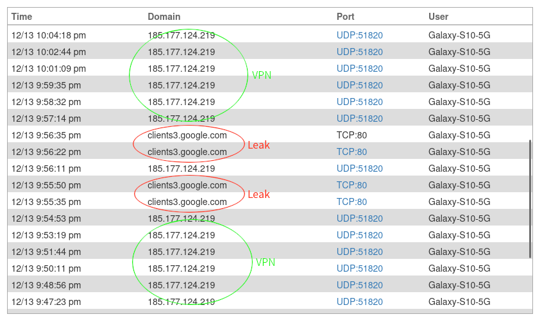Click Galaxy-S10-5G user in 9:50:11 pm row
Viewport: 542px width, 321px height.
pos(459,268)
